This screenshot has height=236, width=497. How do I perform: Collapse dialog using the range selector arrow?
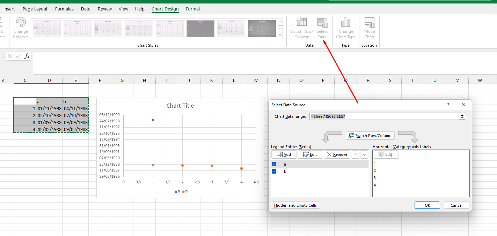click(462, 116)
